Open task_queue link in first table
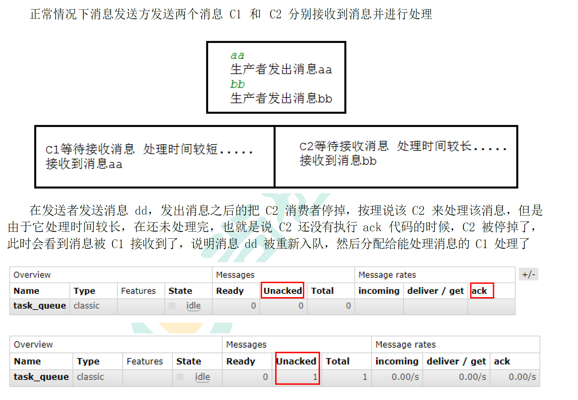 40,306
